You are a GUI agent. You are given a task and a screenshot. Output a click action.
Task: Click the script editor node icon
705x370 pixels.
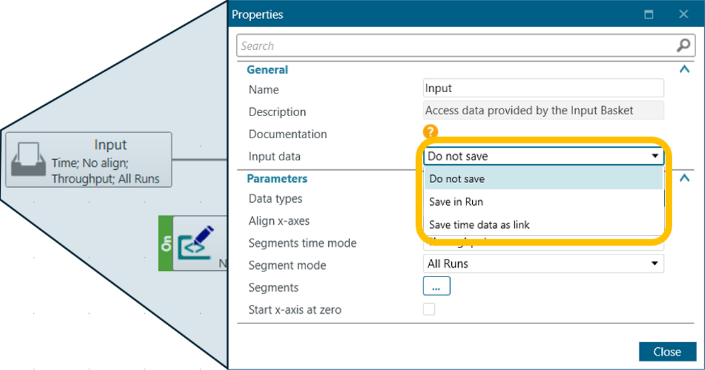196,244
